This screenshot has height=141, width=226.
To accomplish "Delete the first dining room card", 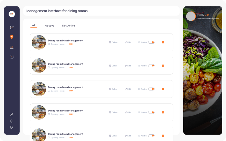I will coord(113,42).
